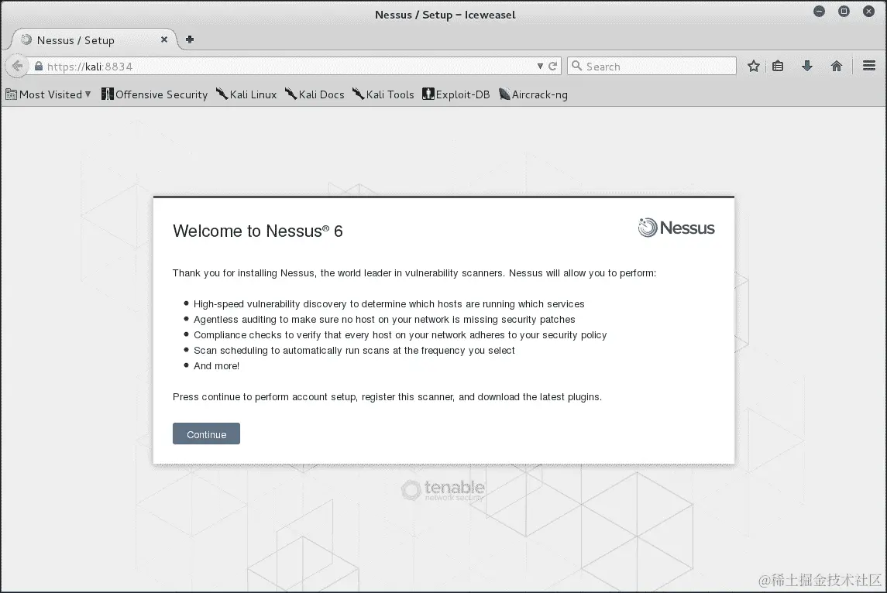
Task: Click 'High-speed vulnerability discovery' bullet
Action: pos(389,304)
